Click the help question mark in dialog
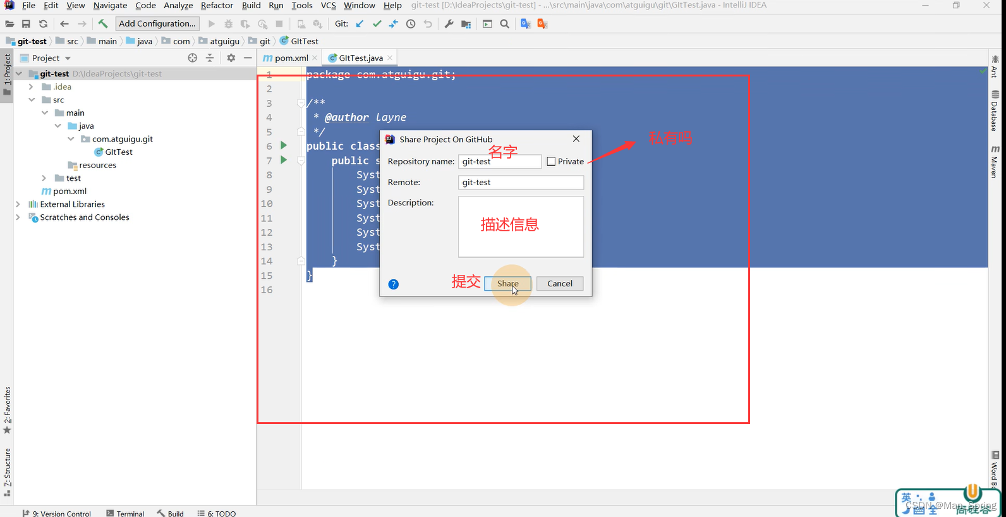 coord(393,284)
